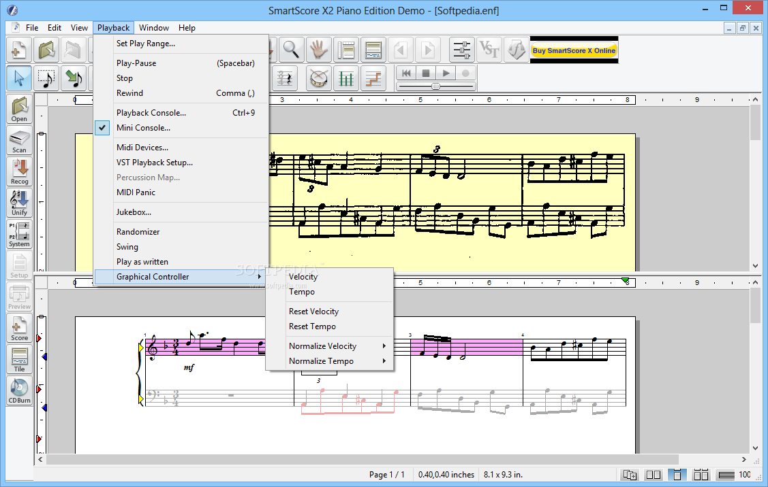
Task: Toggle the single-page vertical view
Action: [x=677, y=475]
